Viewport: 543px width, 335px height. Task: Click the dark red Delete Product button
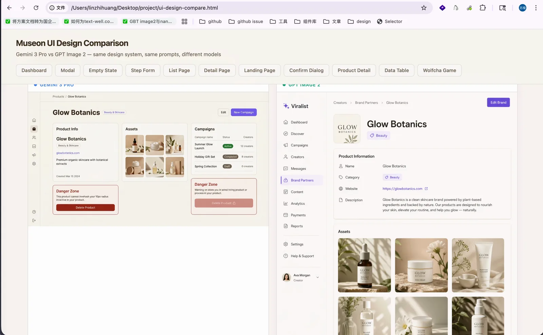point(86,208)
